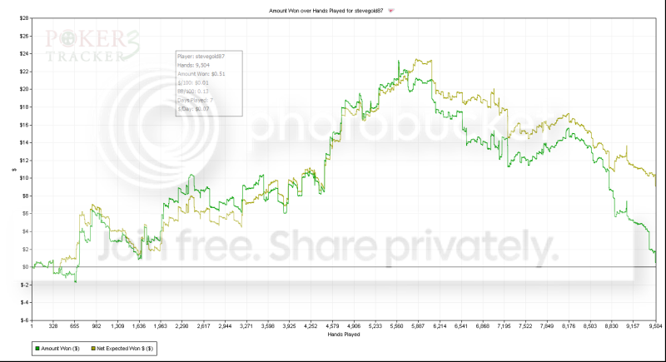This screenshot has width=666, height=362.
Task: Click the $10 y-axis tick label
Action: coord(24,178)
